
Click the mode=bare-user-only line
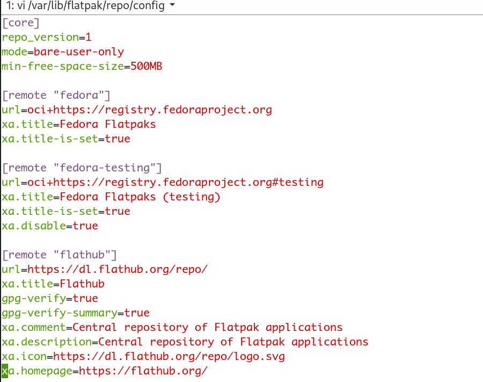click(x=63, y=52)
